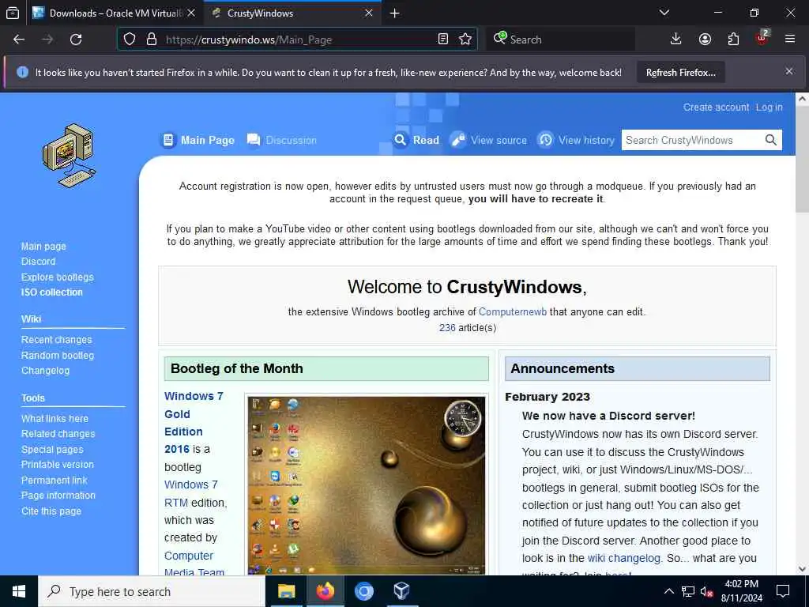Open VirtualBox from the taskbar
The height and width of the screenshot is (607, 809).
click(x=402, y=591)
